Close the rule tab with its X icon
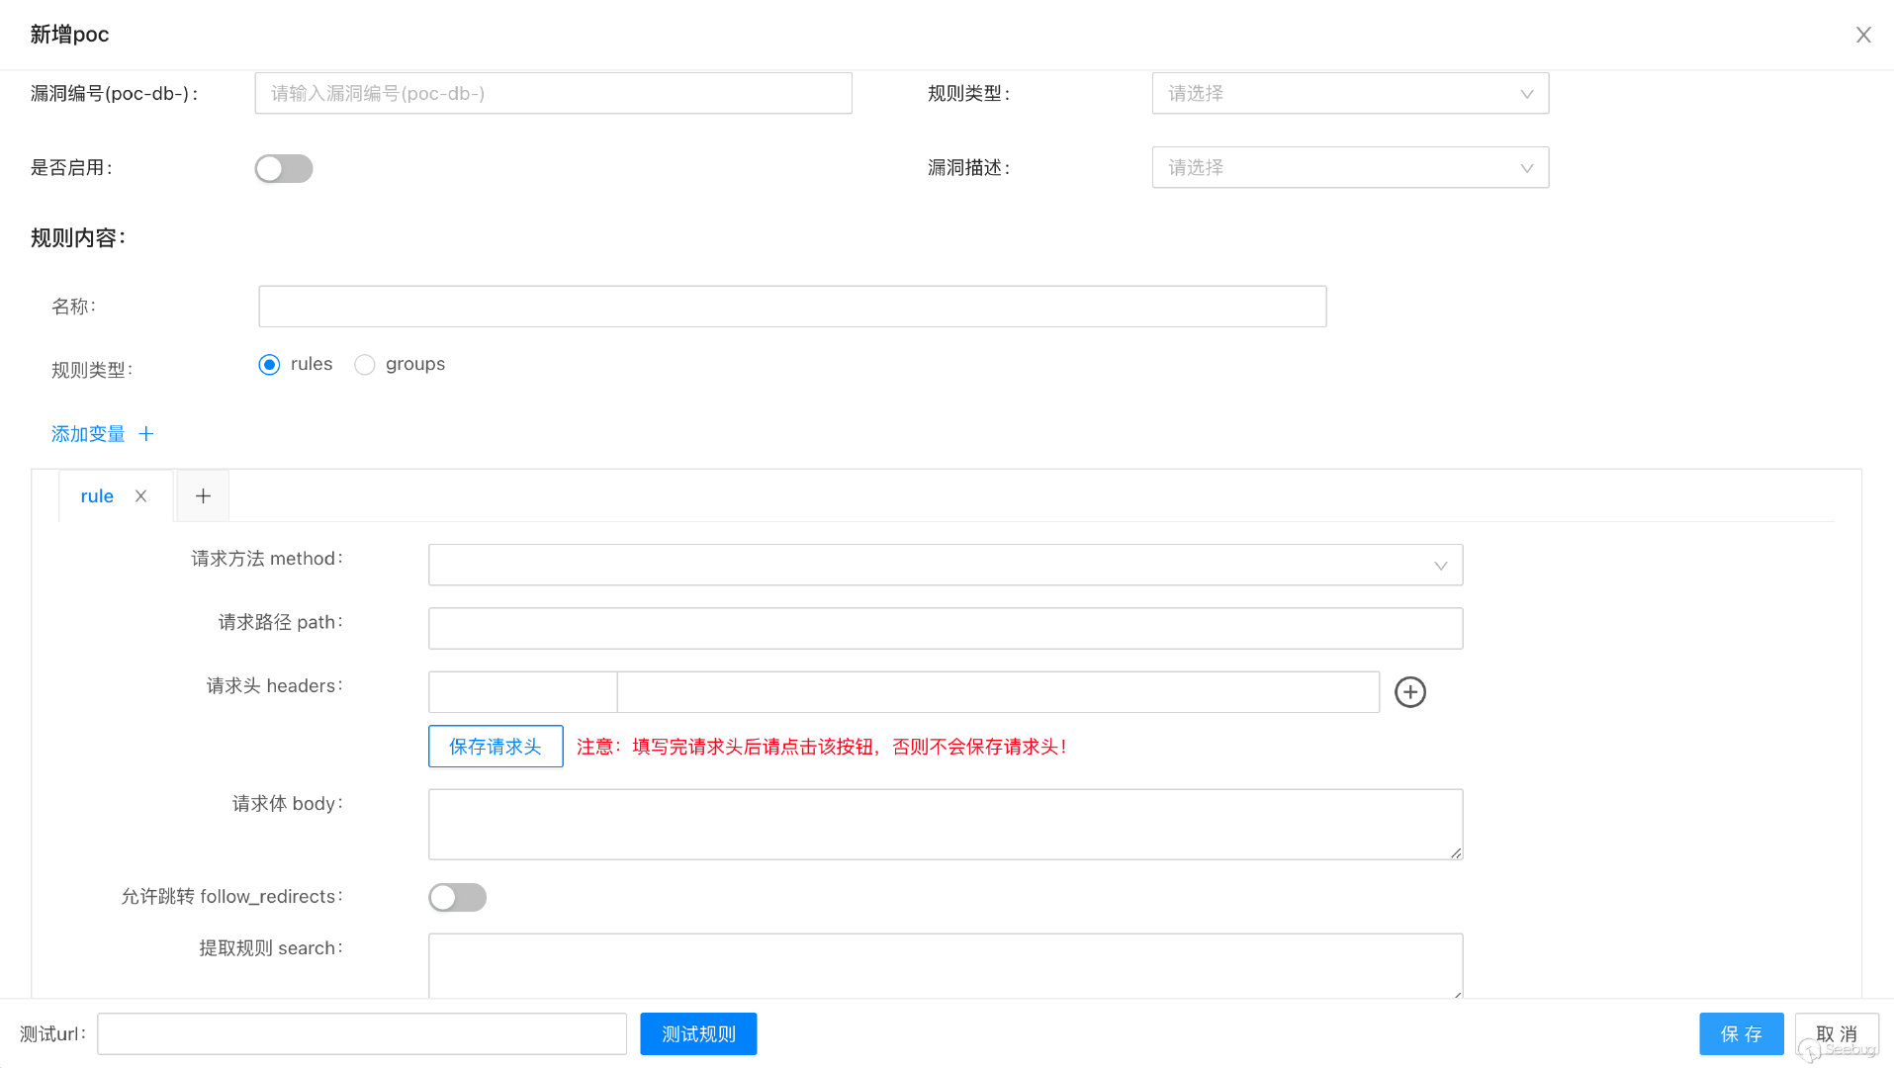The image size is (1894, 1068). [140, 495]
